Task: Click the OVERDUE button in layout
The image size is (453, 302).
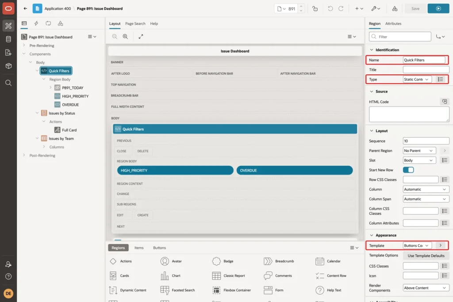Action: pos(294,170)
